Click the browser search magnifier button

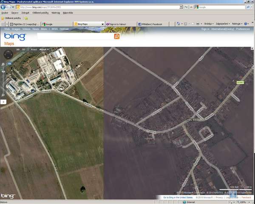pyautogui.click(x=248, y=7)
